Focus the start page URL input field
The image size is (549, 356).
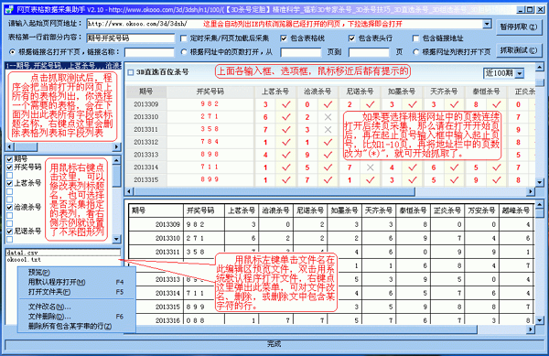[285, 24]
